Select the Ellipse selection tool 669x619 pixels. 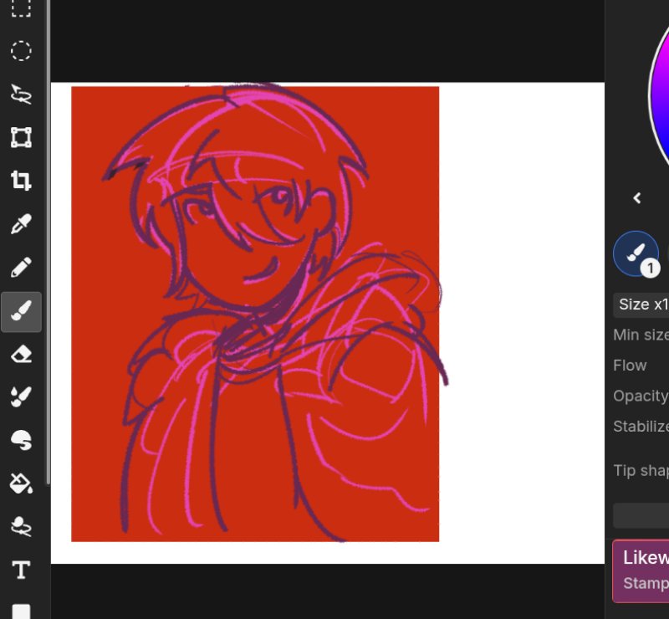click(x=21, y=51)
